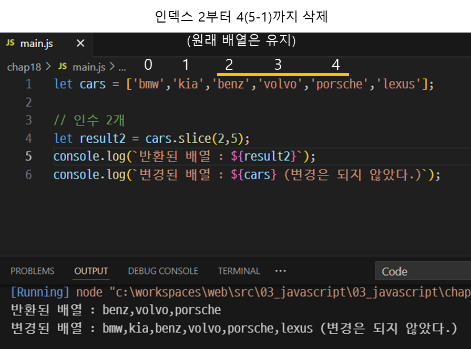Select the main.js editor tab
This screenshot has width=471, height=349.
[x=46, y=44]
